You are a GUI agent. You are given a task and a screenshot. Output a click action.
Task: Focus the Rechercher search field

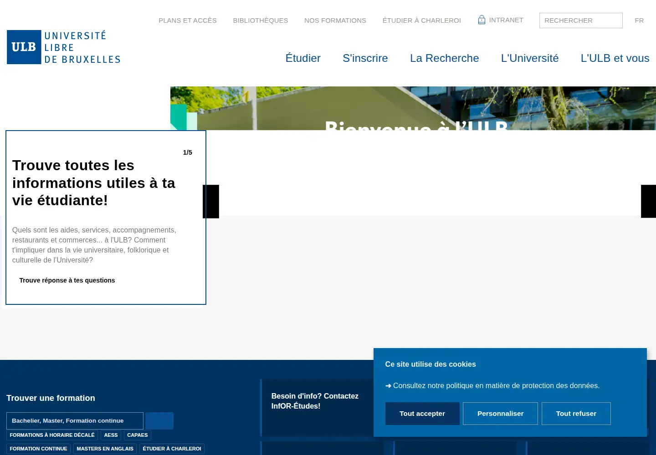coord(581,20)
